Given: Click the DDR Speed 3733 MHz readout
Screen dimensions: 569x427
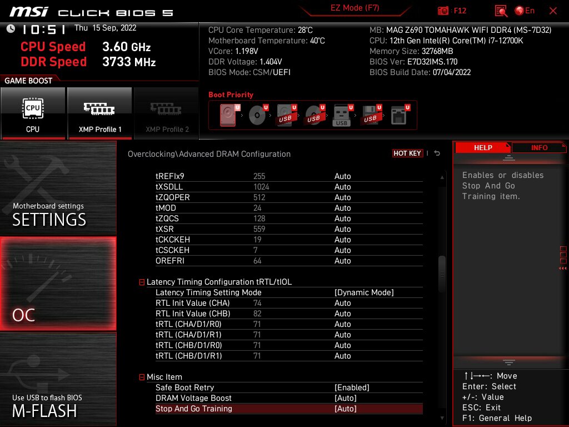Looking at the screenshot, I should pos(88,62).
